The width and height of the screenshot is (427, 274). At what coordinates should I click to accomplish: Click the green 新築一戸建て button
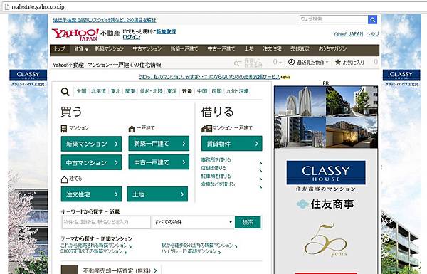tap(159, 144)
